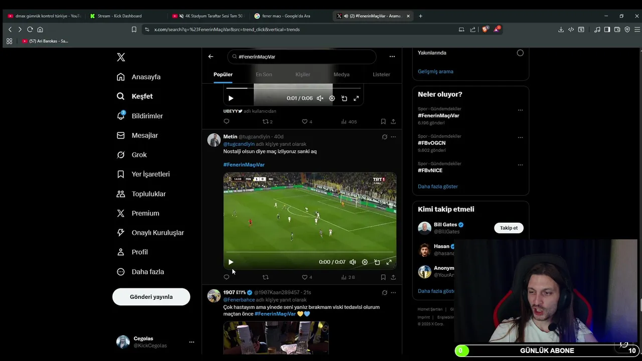Click the Gönderi yayınla button

click(151, 297)
